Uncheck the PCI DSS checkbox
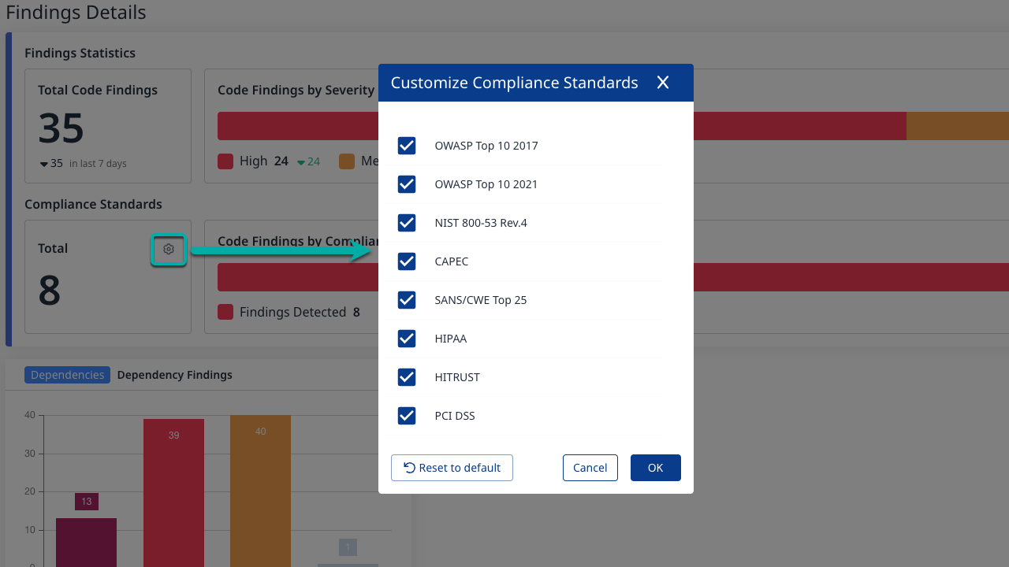 coord(407,416)
